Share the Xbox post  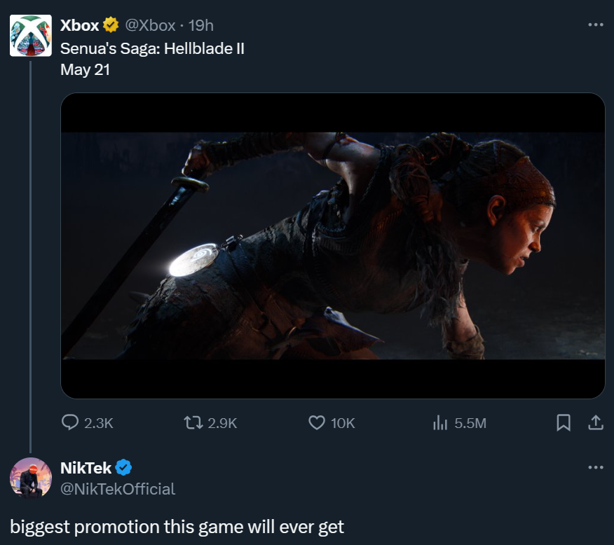(595, 422)
